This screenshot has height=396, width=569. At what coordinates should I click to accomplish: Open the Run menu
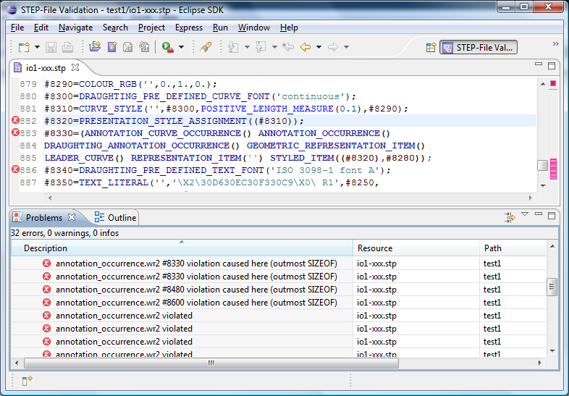220,28
